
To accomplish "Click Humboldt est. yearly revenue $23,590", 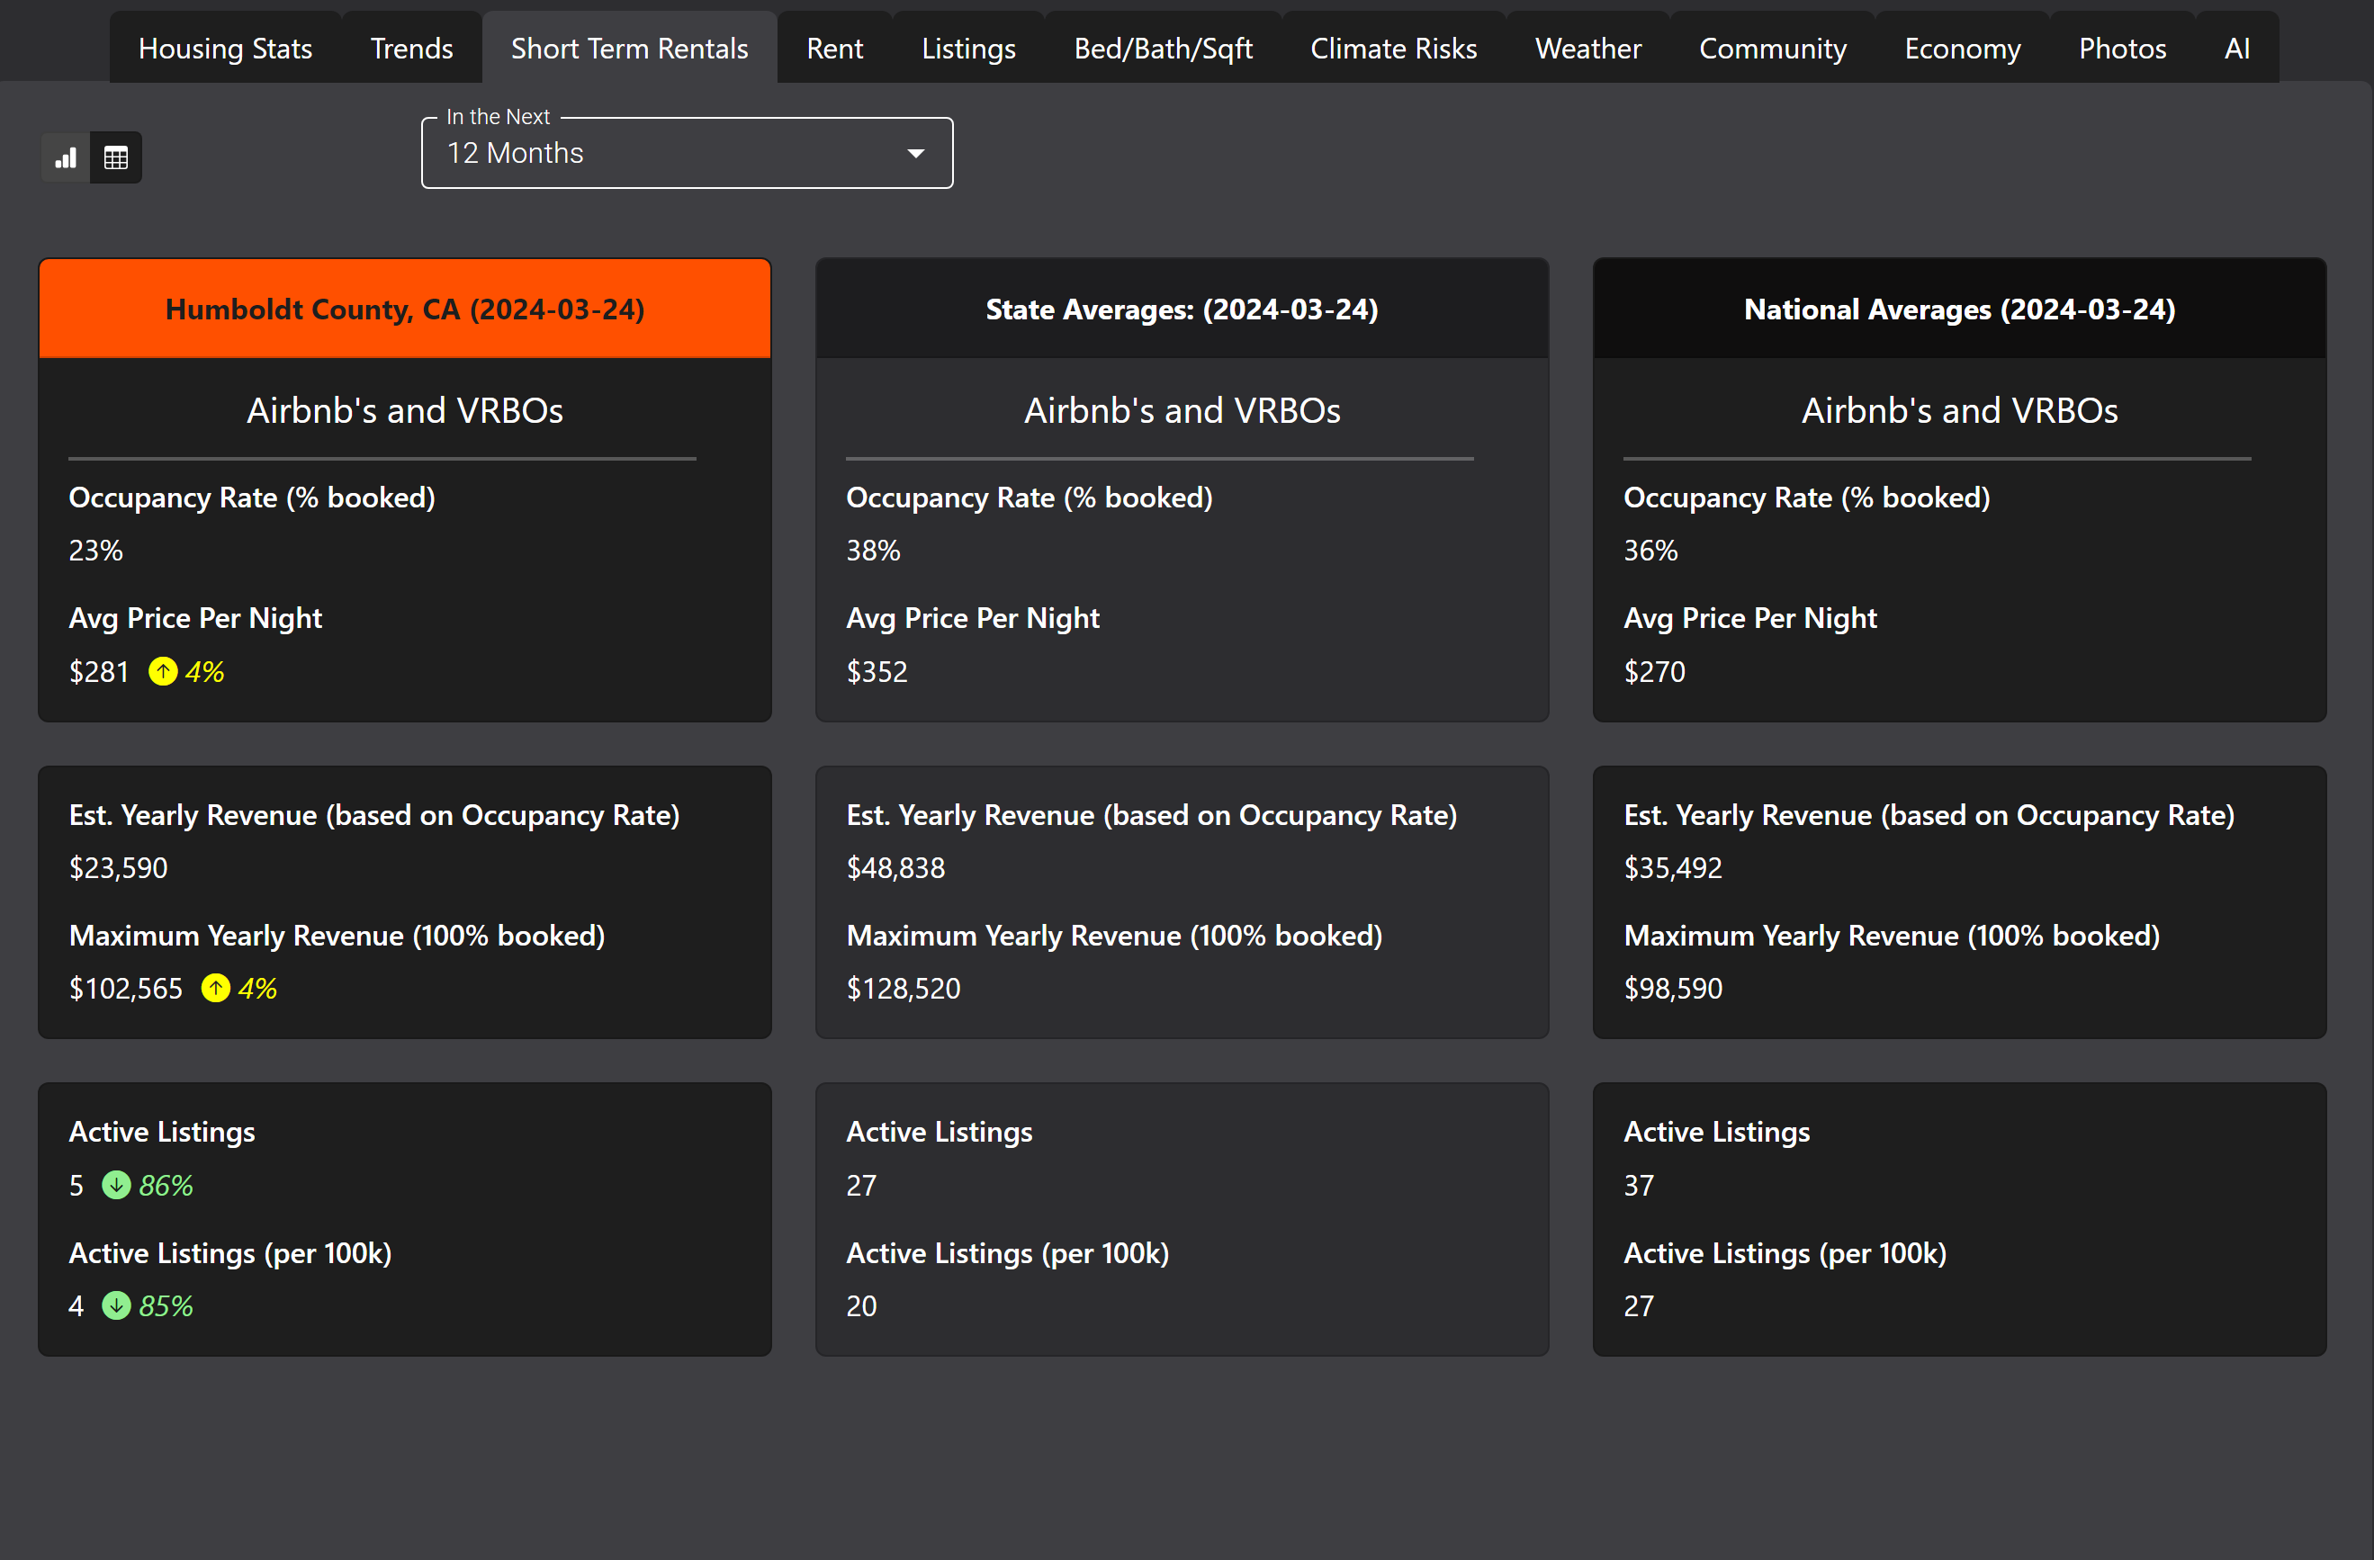I will click(118, 868).
